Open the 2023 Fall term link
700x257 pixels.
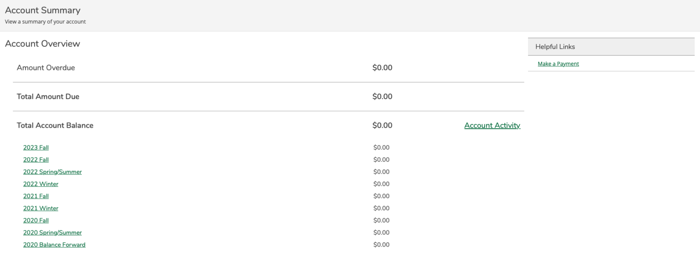point(36,147)
